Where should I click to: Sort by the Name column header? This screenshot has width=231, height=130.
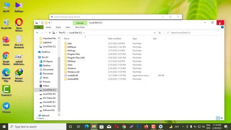(x=66, y=39)
